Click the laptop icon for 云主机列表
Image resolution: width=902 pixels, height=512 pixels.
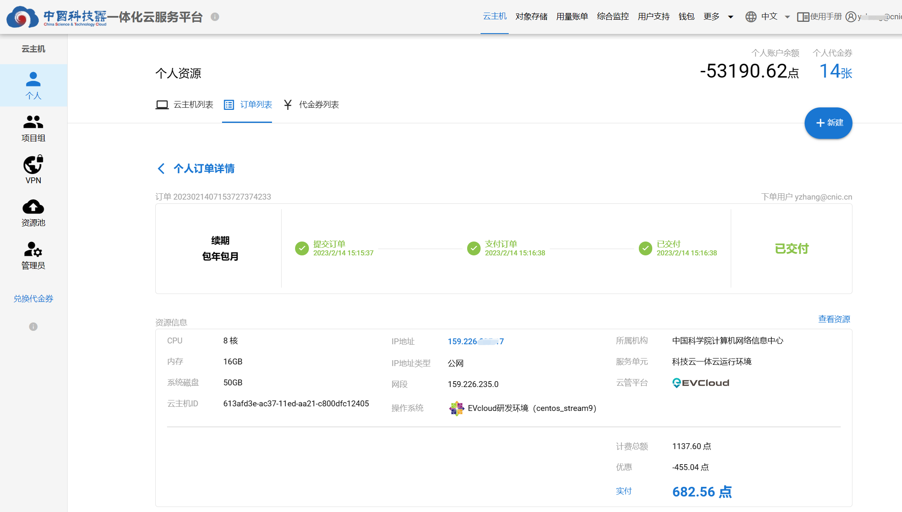pos(162,105)
